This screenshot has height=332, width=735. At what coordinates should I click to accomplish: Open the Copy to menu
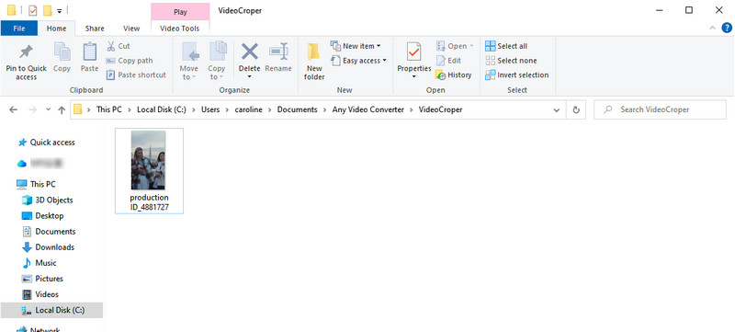217,62
